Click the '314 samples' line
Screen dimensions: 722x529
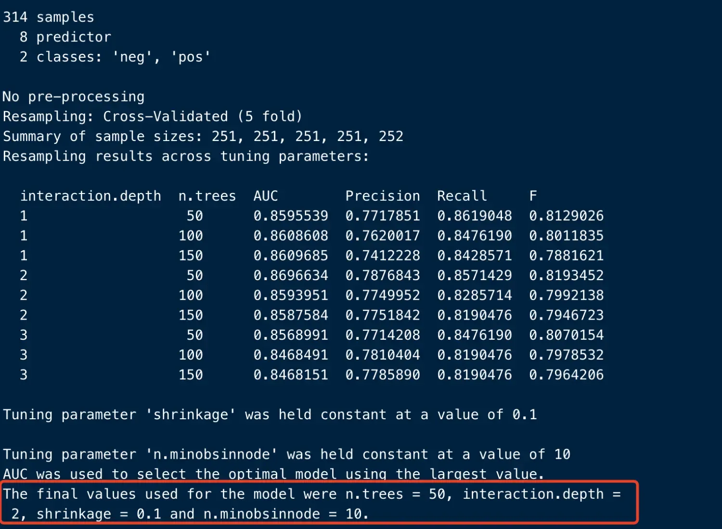tap(49, 17)
